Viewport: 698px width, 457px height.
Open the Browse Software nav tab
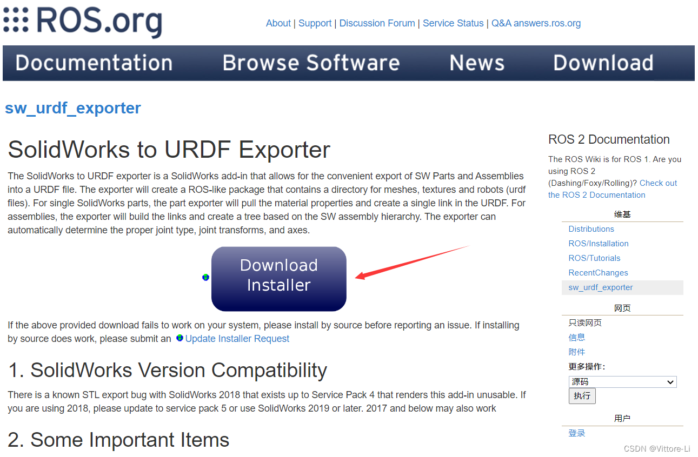pyautogui.click(x=311, y=63)
